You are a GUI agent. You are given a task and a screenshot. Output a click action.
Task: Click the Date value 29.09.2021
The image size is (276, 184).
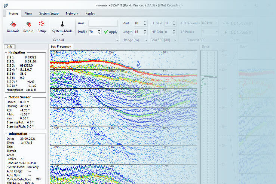[28, 139]
